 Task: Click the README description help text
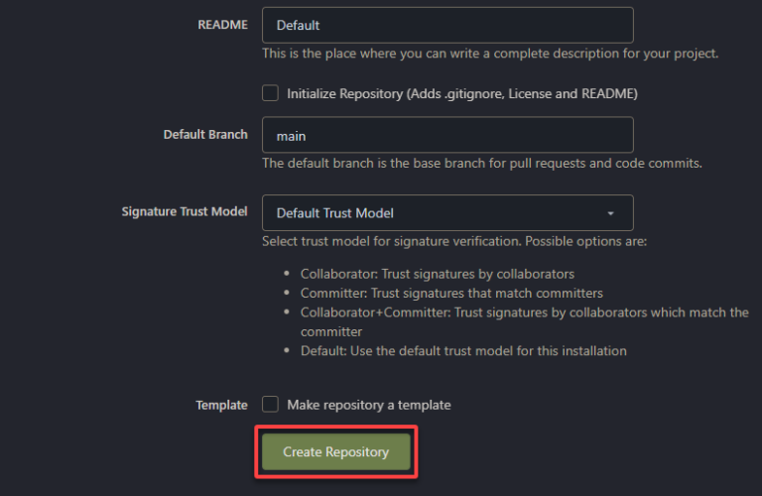(490, 54)
